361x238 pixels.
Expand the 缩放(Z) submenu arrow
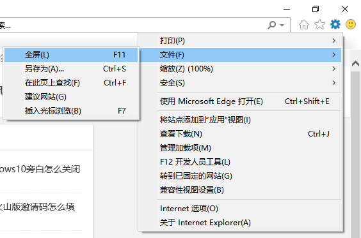coord(334,69)
